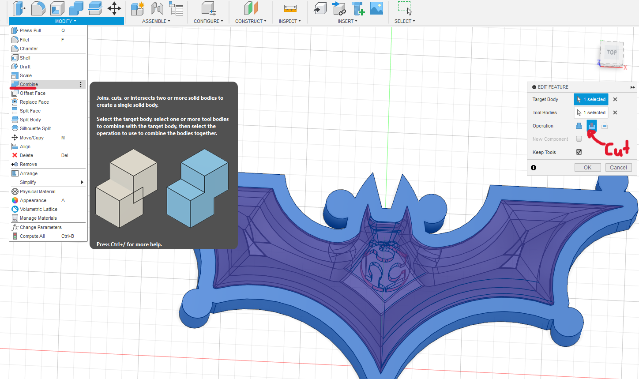This screenshot has height=379, width=639.
Task: Choose Compute All from the menu
Action: coord(48,236)
